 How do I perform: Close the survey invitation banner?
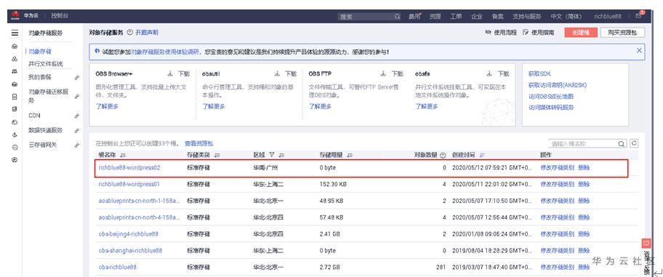click(x=639, y=51)
